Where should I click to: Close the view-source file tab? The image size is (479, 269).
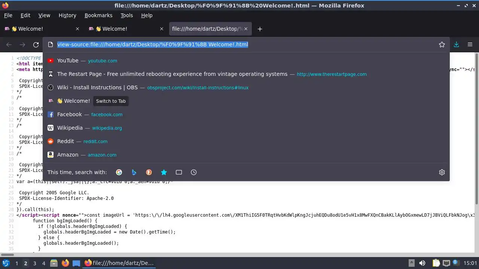(x=245, y=29)
